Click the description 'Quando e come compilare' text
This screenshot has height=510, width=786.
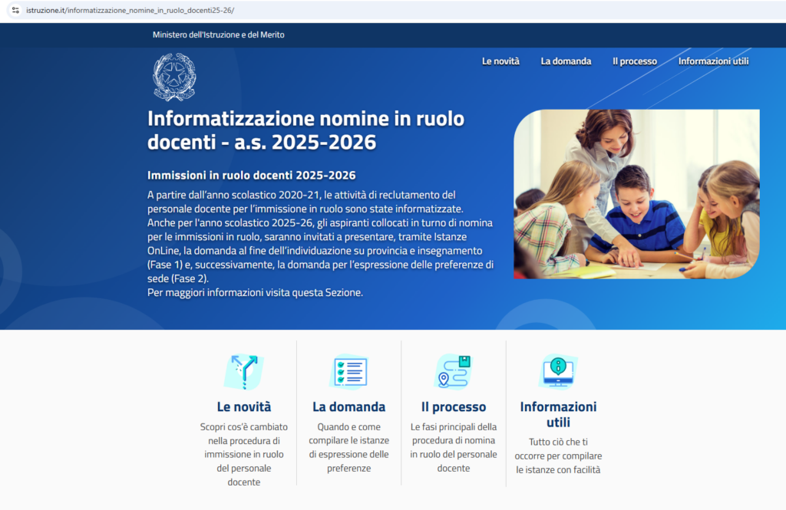349,447
